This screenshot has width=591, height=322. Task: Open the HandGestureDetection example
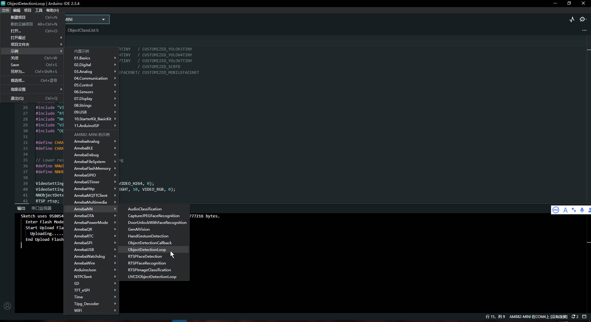154,236
